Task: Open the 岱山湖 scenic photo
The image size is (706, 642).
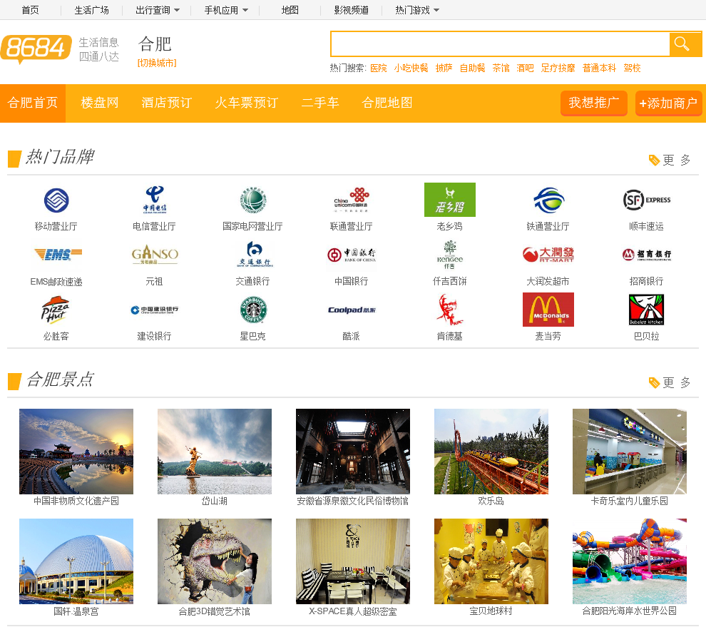Action: tap(215, 452)
